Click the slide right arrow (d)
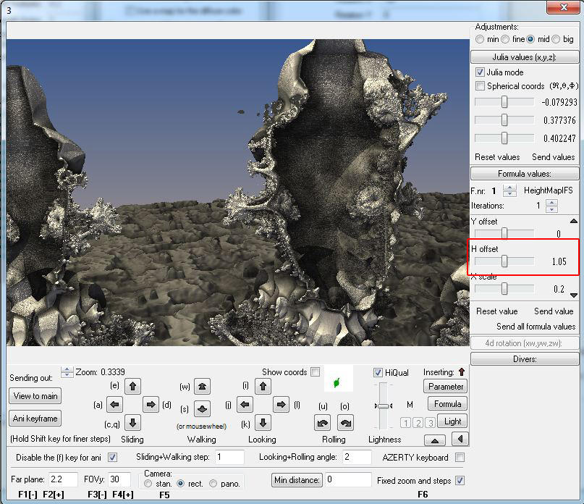This screenshot has height=504, width=584. pos(151,405)
